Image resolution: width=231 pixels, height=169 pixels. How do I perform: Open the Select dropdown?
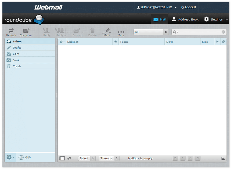tap(87, 159)
